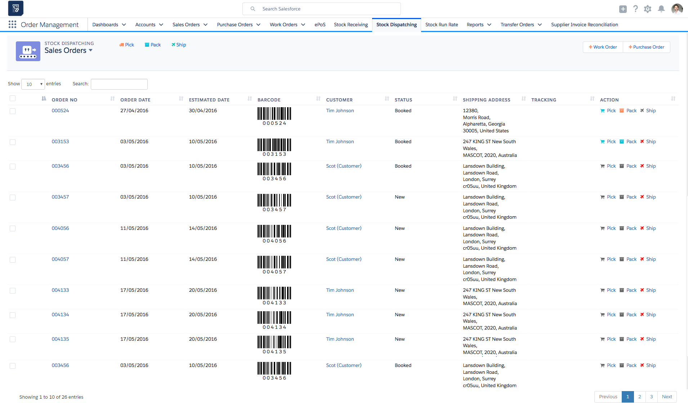Switch to the ePoS tab
The height and width of the screenshot is (408, 688).
pos(320,25)
